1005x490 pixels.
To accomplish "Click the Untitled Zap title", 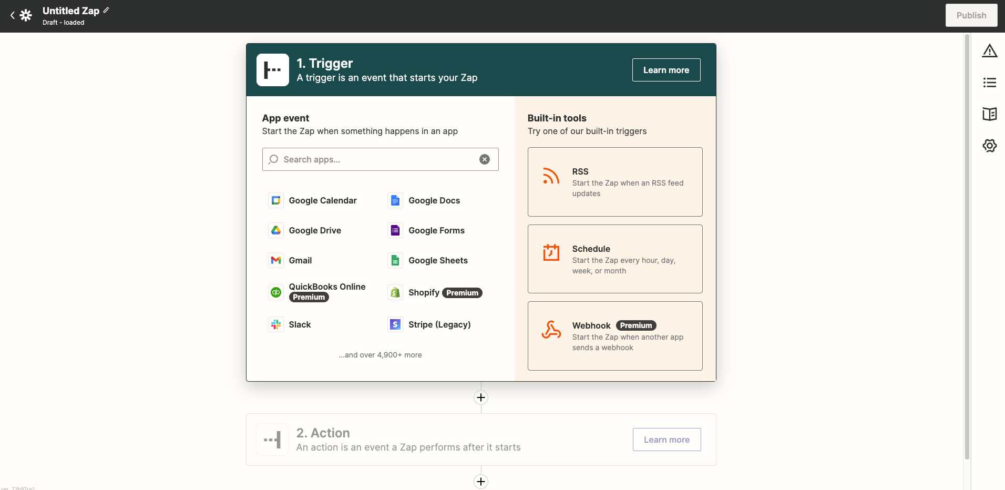I will pos(71,11).
